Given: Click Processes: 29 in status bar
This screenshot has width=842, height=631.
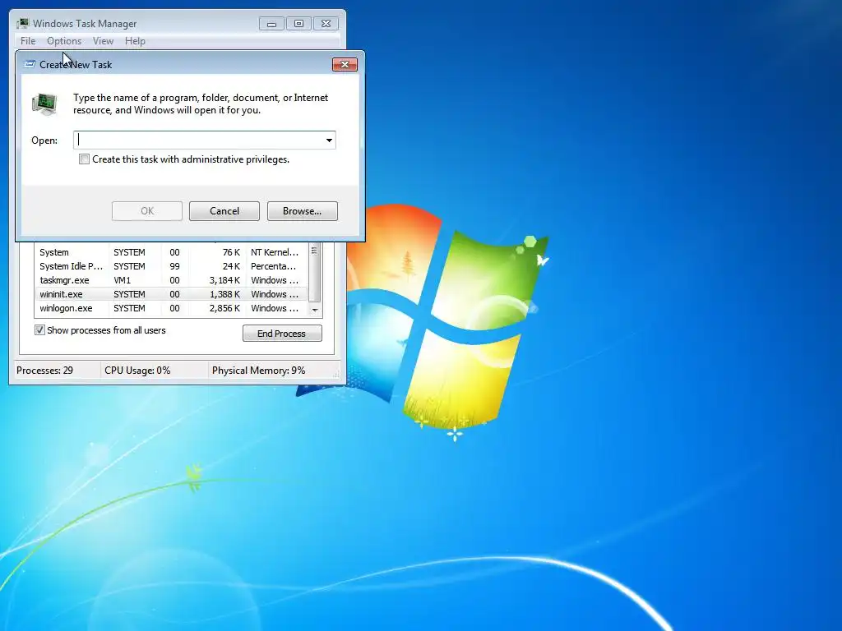Looking at the screenshot, I should [x=44, y=371].
